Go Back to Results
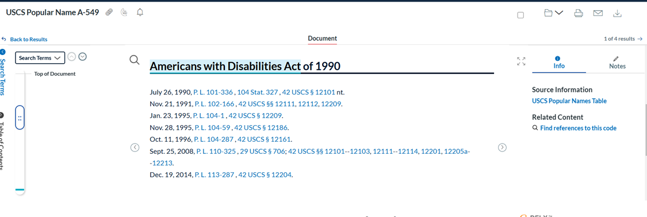This screenshot has height=217, width=647. click(24, 40)
